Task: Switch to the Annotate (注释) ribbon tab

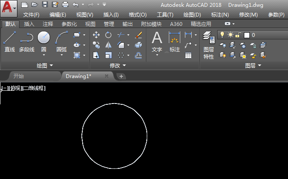Action: (x=48, y=24)
